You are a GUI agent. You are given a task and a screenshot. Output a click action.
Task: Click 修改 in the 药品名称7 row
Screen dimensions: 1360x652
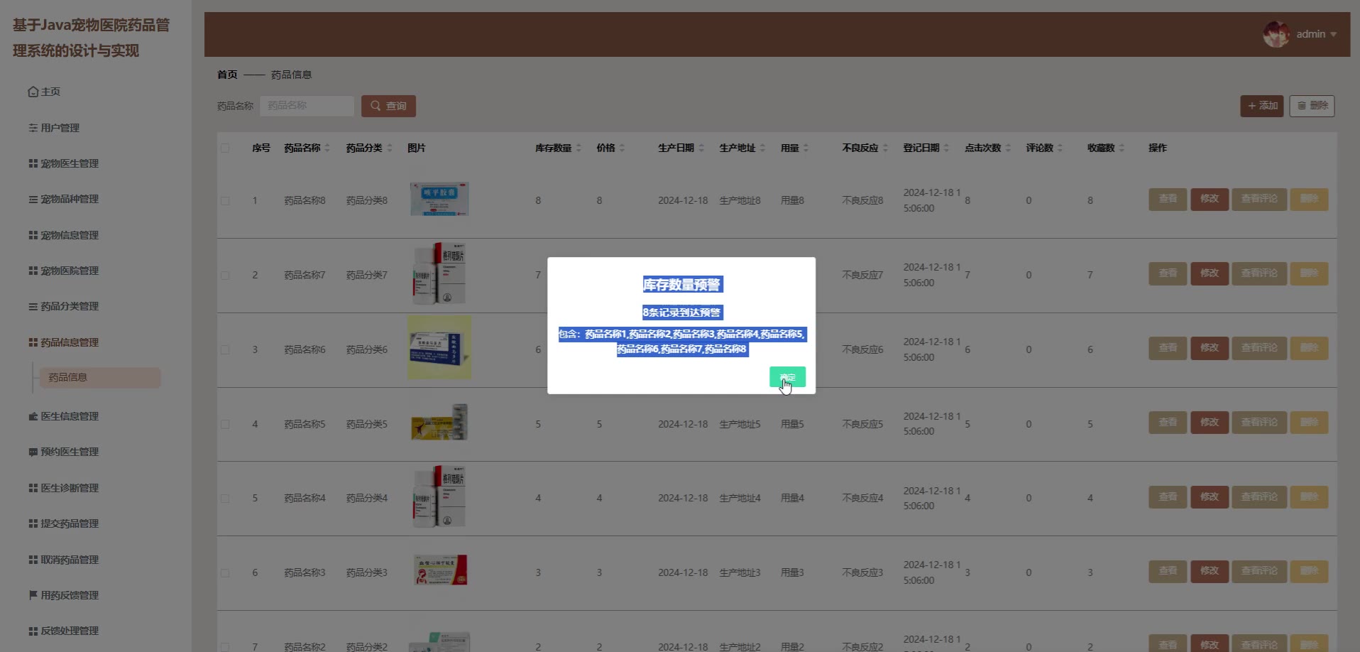tap(1210, 273)
